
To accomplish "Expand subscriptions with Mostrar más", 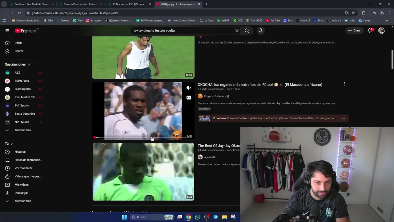I will (23, 130).
